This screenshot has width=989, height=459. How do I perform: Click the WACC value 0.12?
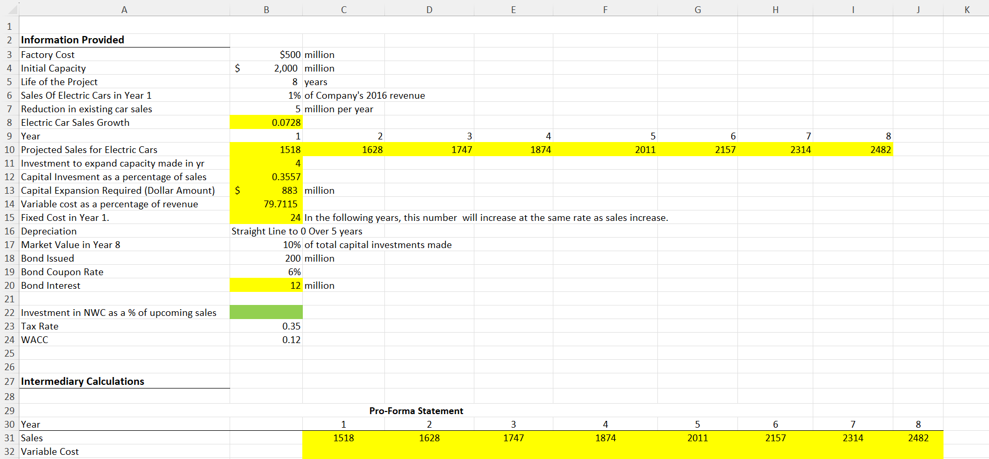pos(266,339)
